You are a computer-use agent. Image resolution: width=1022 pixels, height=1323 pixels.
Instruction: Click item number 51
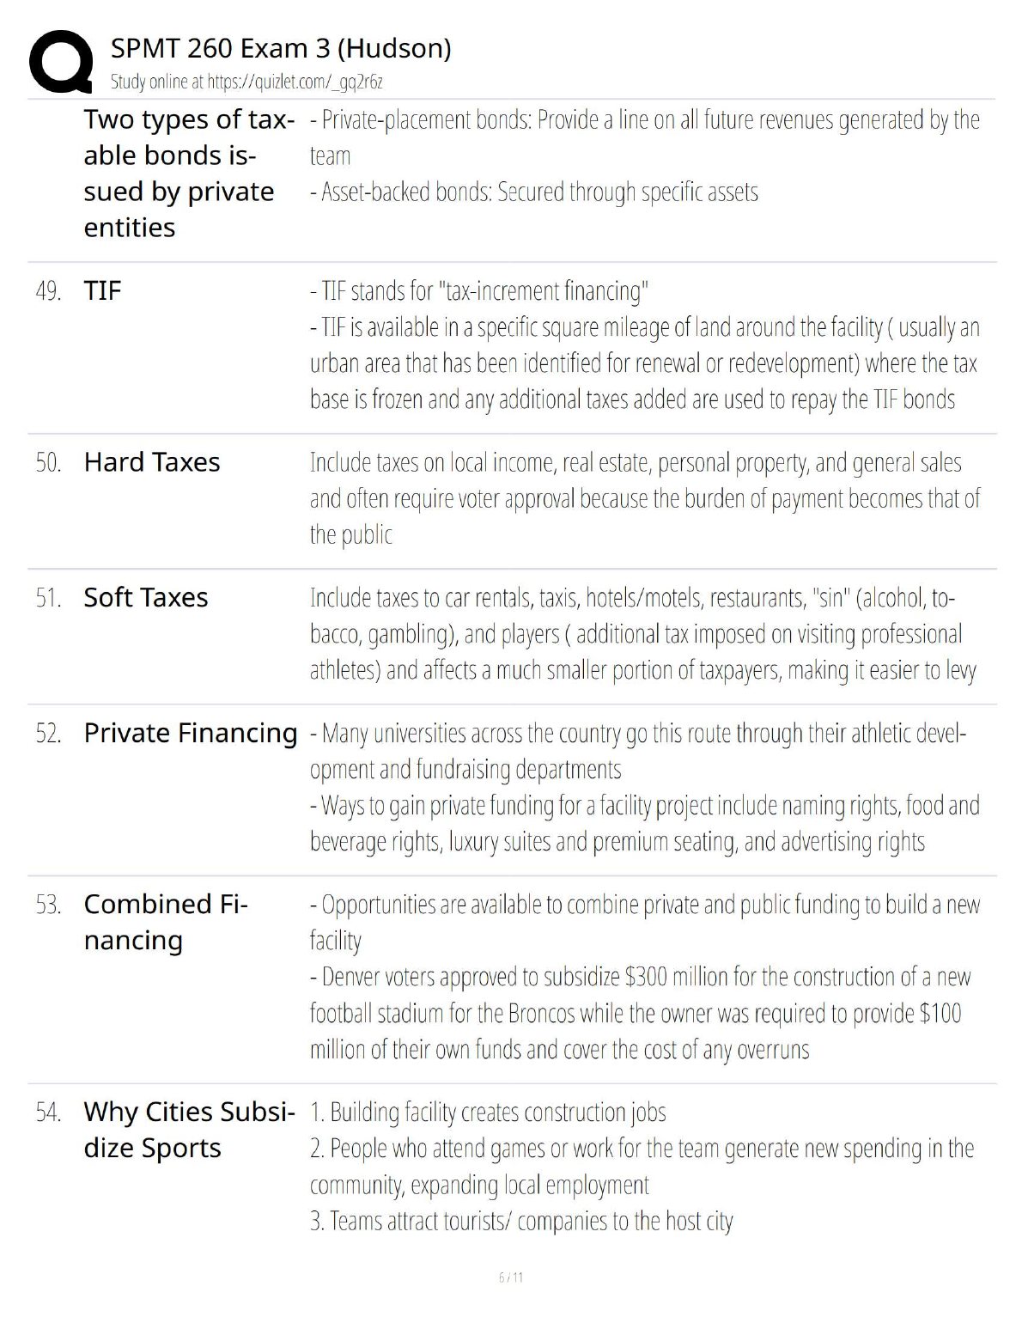tap(48, 598)
